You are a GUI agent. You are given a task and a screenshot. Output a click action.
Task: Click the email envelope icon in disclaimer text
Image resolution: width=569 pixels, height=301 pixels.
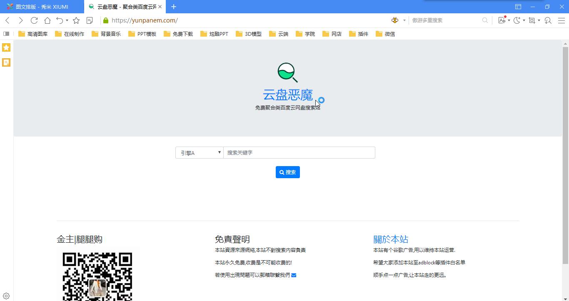point(293,275)
